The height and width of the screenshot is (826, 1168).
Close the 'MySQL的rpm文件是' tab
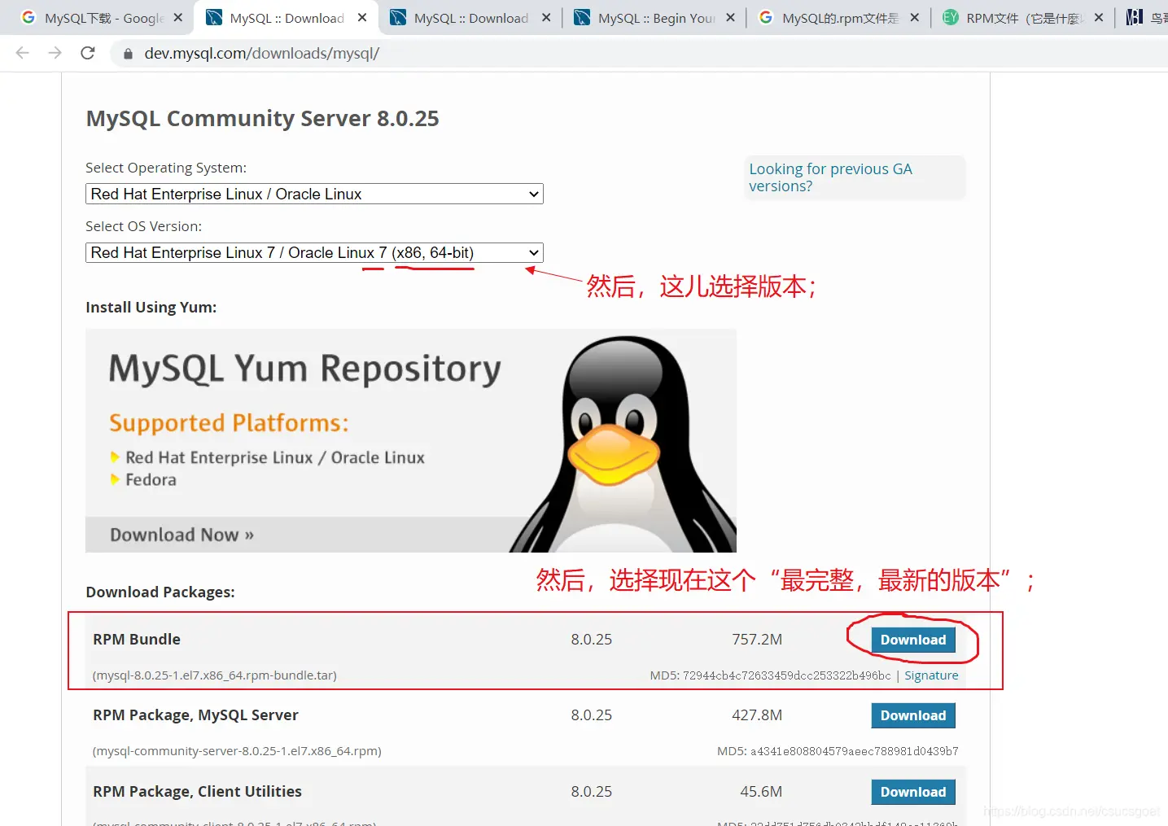[x=915, y=17]
